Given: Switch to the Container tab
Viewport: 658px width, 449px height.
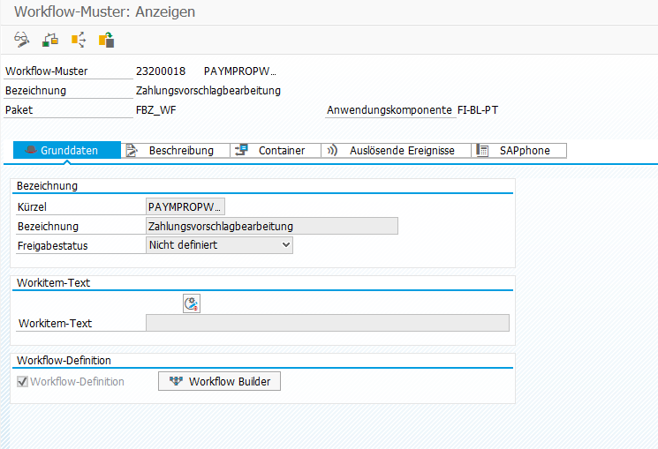Looking at the screenshot, I should (x=281, y=151).
